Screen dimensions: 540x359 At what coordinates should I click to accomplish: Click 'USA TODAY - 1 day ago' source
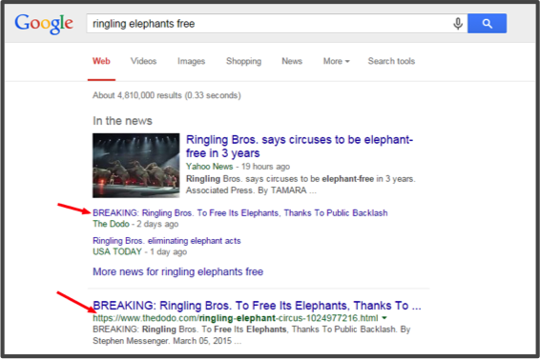pos(140,252)
